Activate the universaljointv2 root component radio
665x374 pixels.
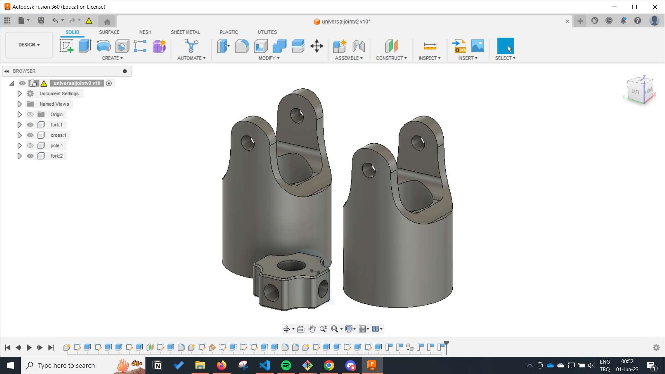[109, 83]
